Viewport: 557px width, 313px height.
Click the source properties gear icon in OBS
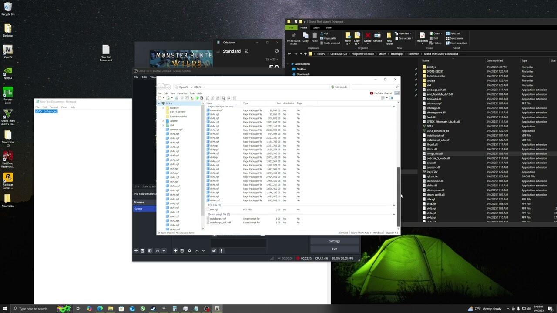(x=189, y=250)
